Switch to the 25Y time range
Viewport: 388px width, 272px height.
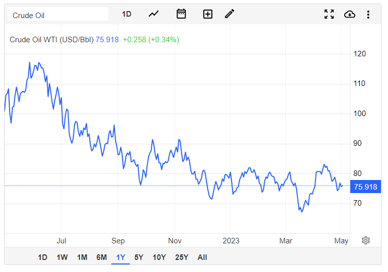(x=182, y=257)
